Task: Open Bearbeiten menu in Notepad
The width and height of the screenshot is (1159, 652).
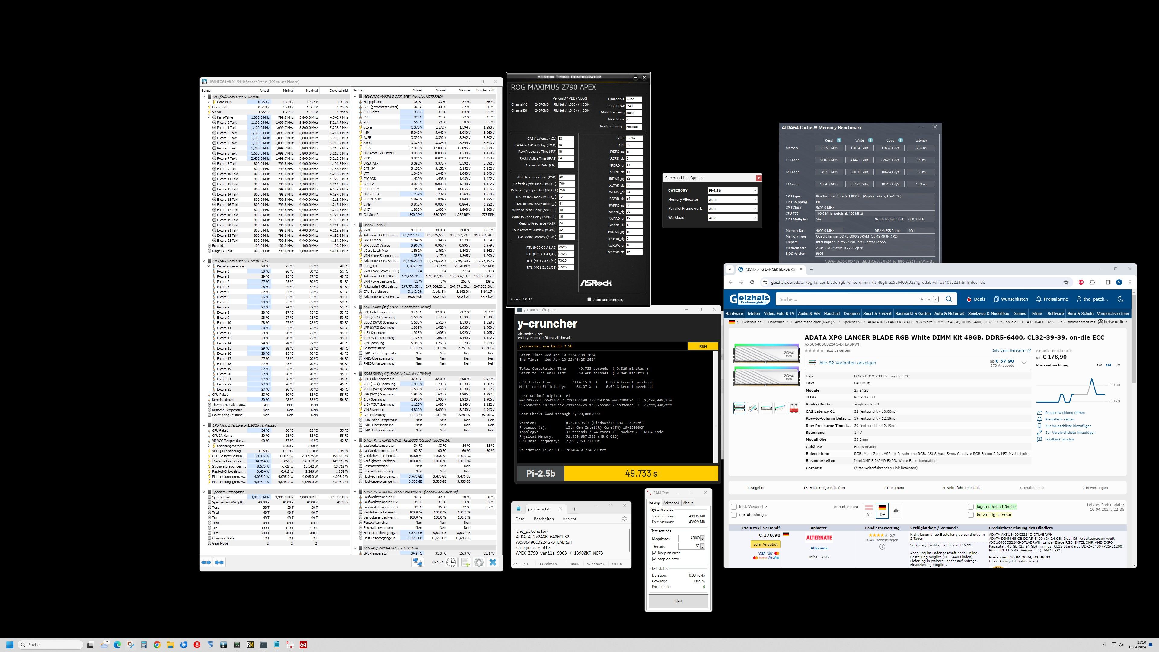Action: pyautogui.click(x=544, y=519)
